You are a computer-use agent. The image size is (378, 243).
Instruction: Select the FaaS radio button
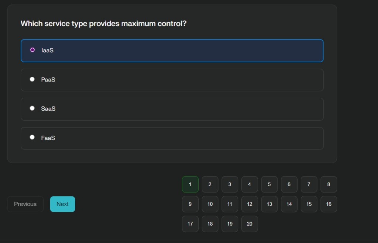click(32, 138)
